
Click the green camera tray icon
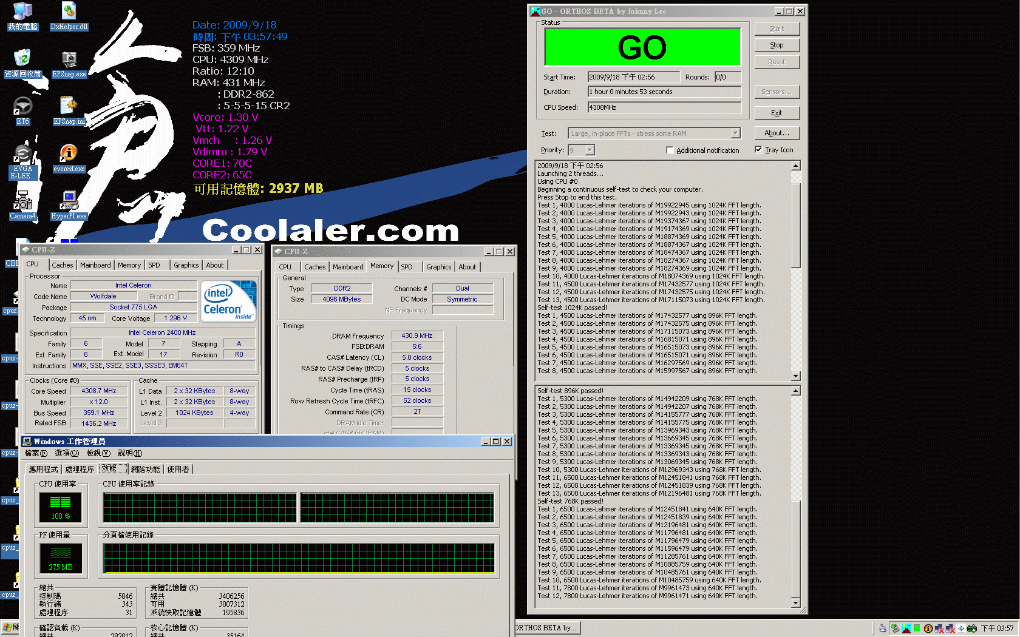click(x=972, y=629)
